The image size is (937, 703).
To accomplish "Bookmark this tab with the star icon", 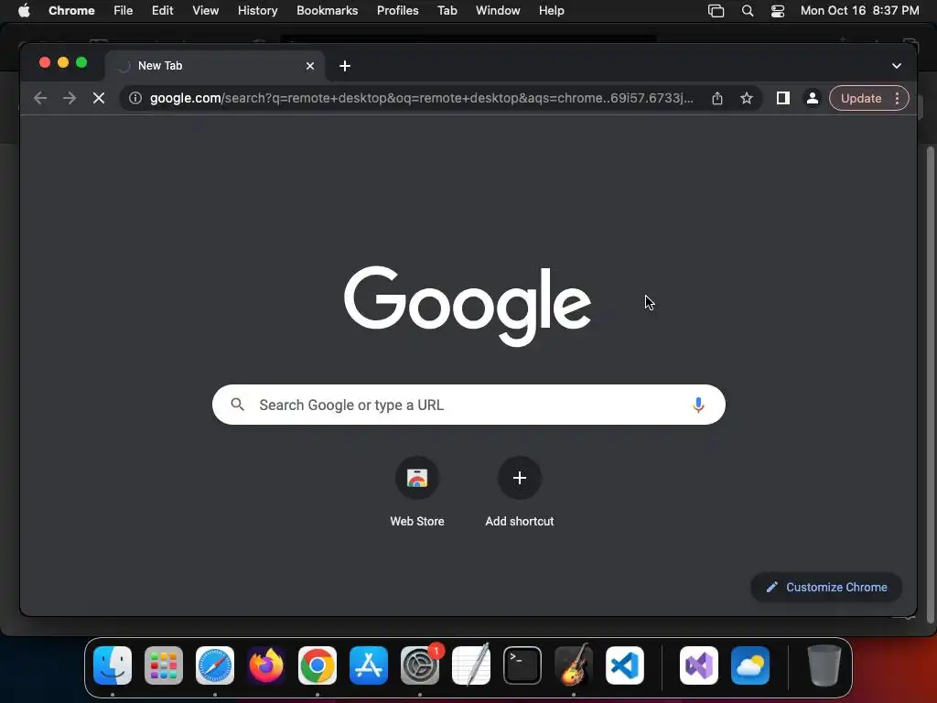I will 747,98.
